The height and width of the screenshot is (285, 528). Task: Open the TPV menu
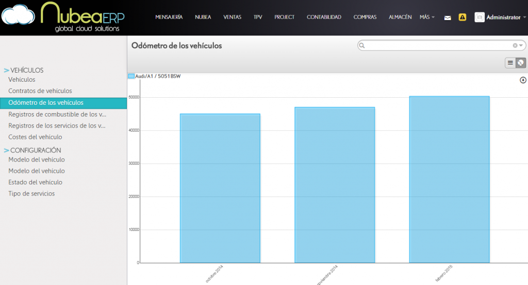[258, 17]
